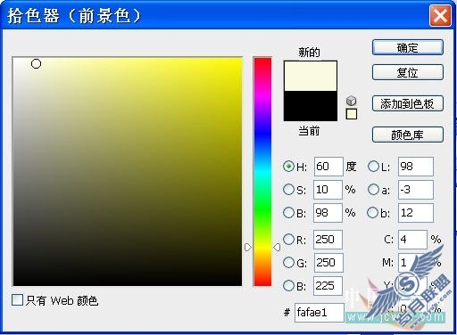The height and width of the screenshot is (335, 457).
Task: Click the web-safe color swatch below cube
Action: click(x=352, y=114)
